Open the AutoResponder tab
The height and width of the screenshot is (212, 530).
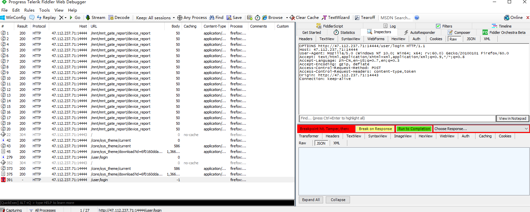click(x=419, y=33)
